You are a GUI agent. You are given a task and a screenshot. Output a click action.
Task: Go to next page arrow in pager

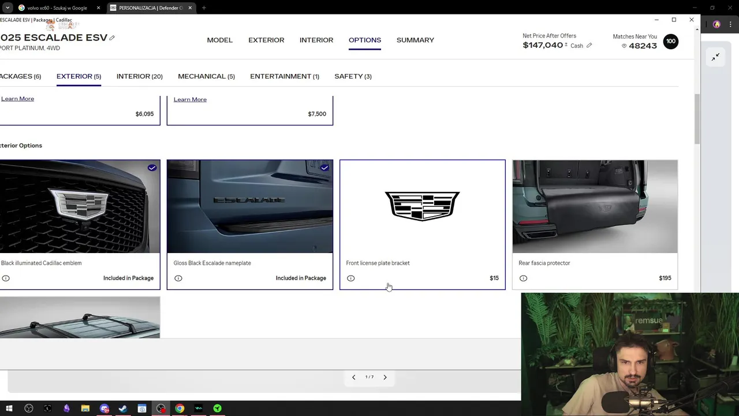point(385,377)
